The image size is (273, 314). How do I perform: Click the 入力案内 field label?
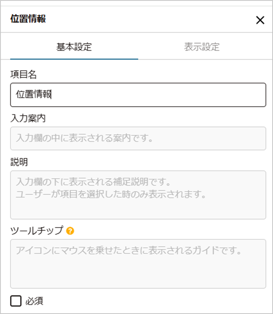[28, 118]
